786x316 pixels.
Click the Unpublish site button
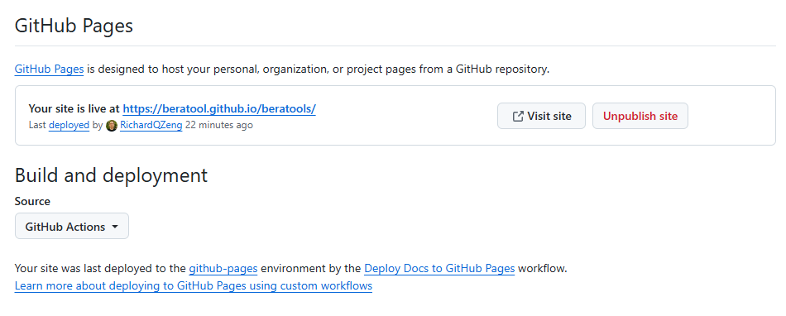pos(640,116)
